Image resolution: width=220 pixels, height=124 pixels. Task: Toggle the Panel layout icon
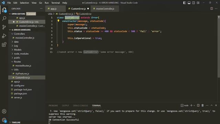click(x=189, y=3)
